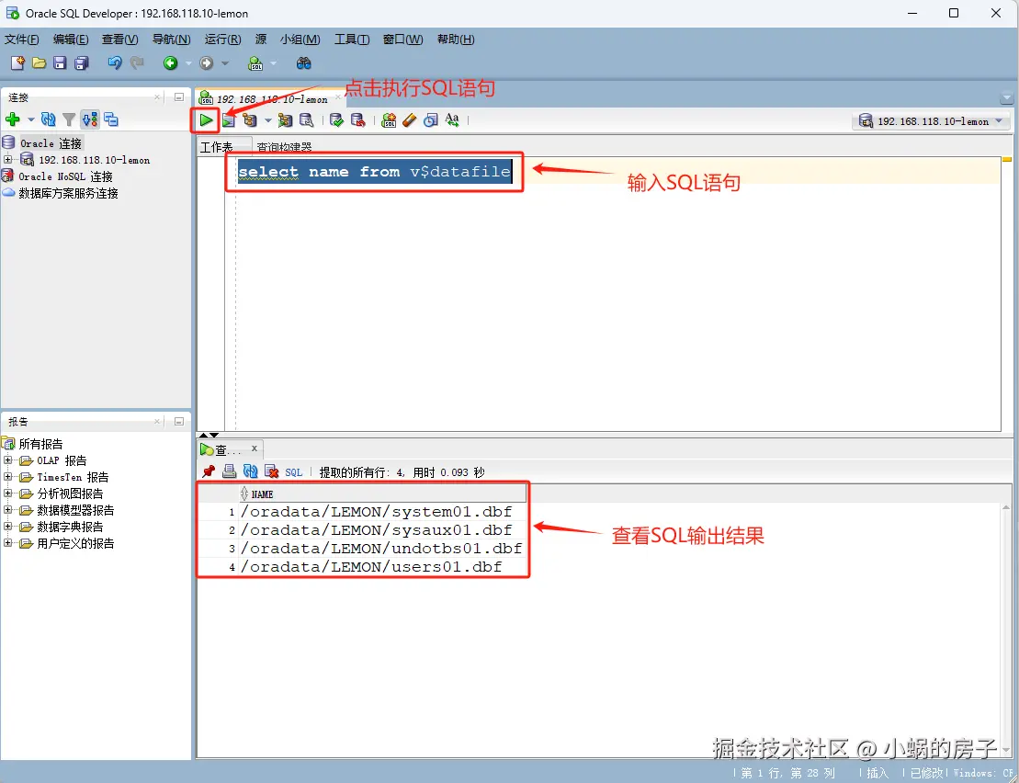The image size is (1019, 783).
Task: Open SQL History with the clock icon
Action: click(430, 120)
